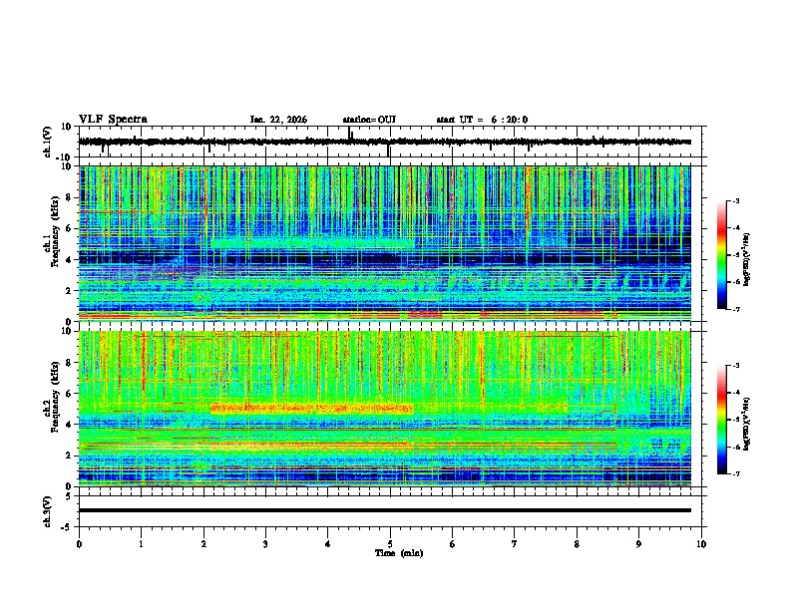Click the ch.1 spectrogram color scale bar
790x610 pixels.
pyautogui.click(x=721, y=255)
